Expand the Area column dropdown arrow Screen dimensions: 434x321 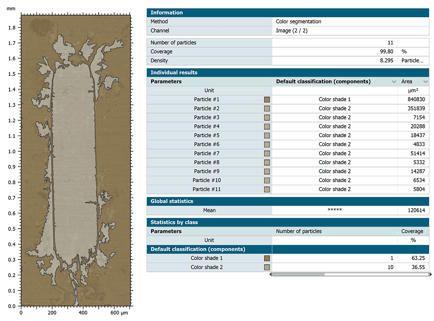tap(426, 82)
